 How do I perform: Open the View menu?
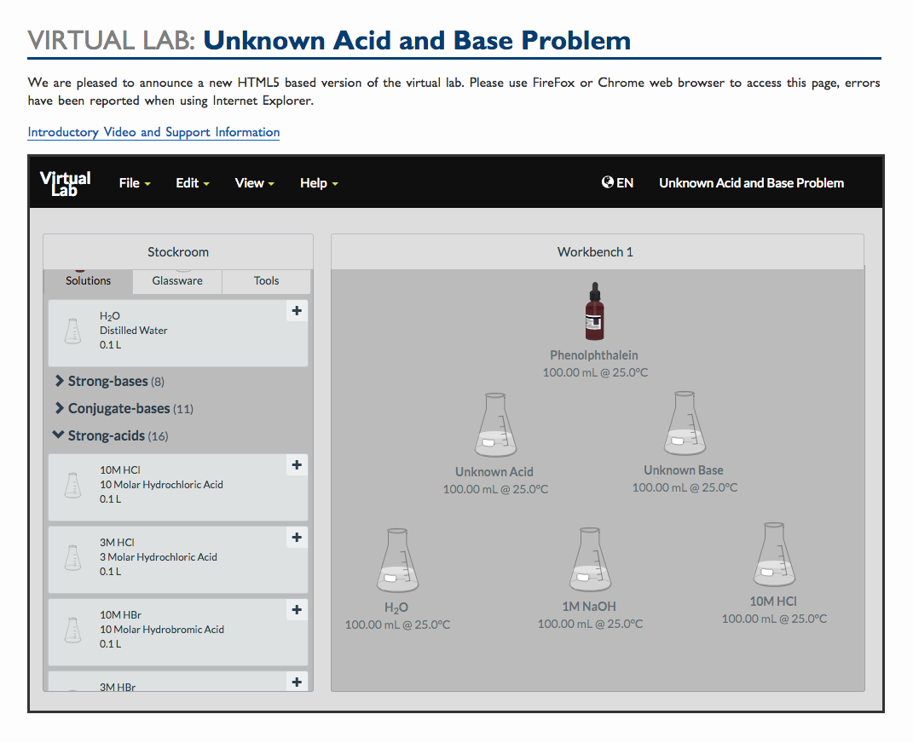point(254,182)
